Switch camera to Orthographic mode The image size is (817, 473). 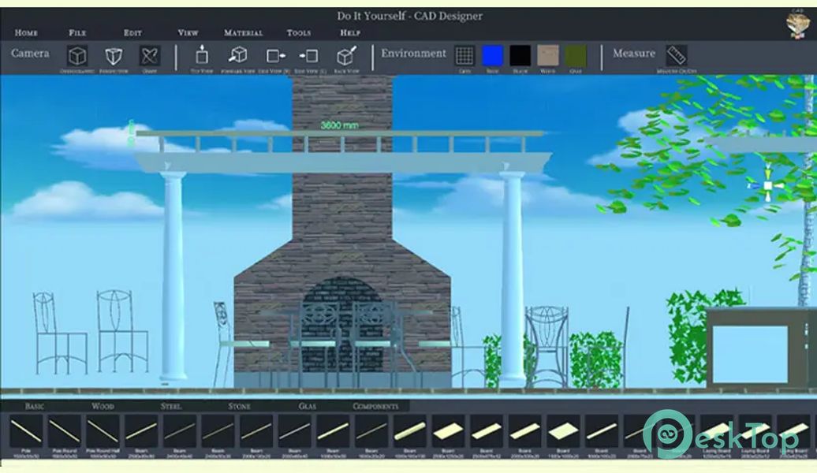[x=77, y=56]
